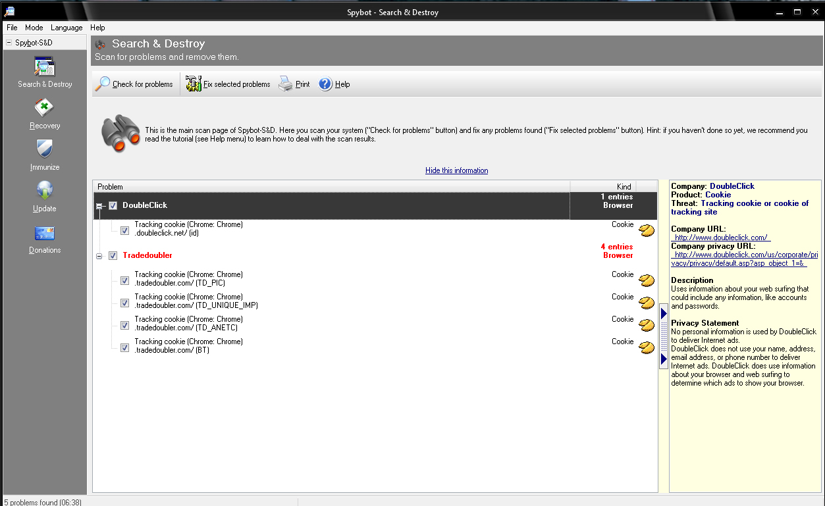This screenshot has width=825, height=506.
Task: Open the Help menu
Action: (x=97, y=28)
